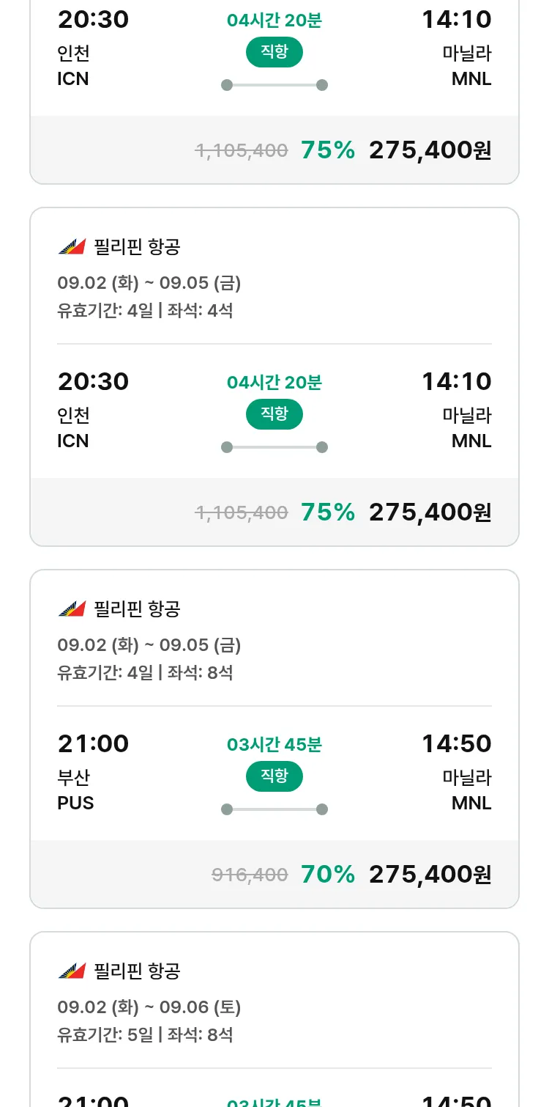
Task: Tap 직항 badge on the Busan flight card
Action: tap(274, 776)
